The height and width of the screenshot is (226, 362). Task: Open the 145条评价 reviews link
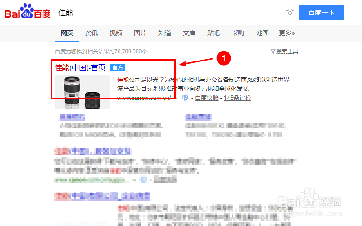[237, 98]
